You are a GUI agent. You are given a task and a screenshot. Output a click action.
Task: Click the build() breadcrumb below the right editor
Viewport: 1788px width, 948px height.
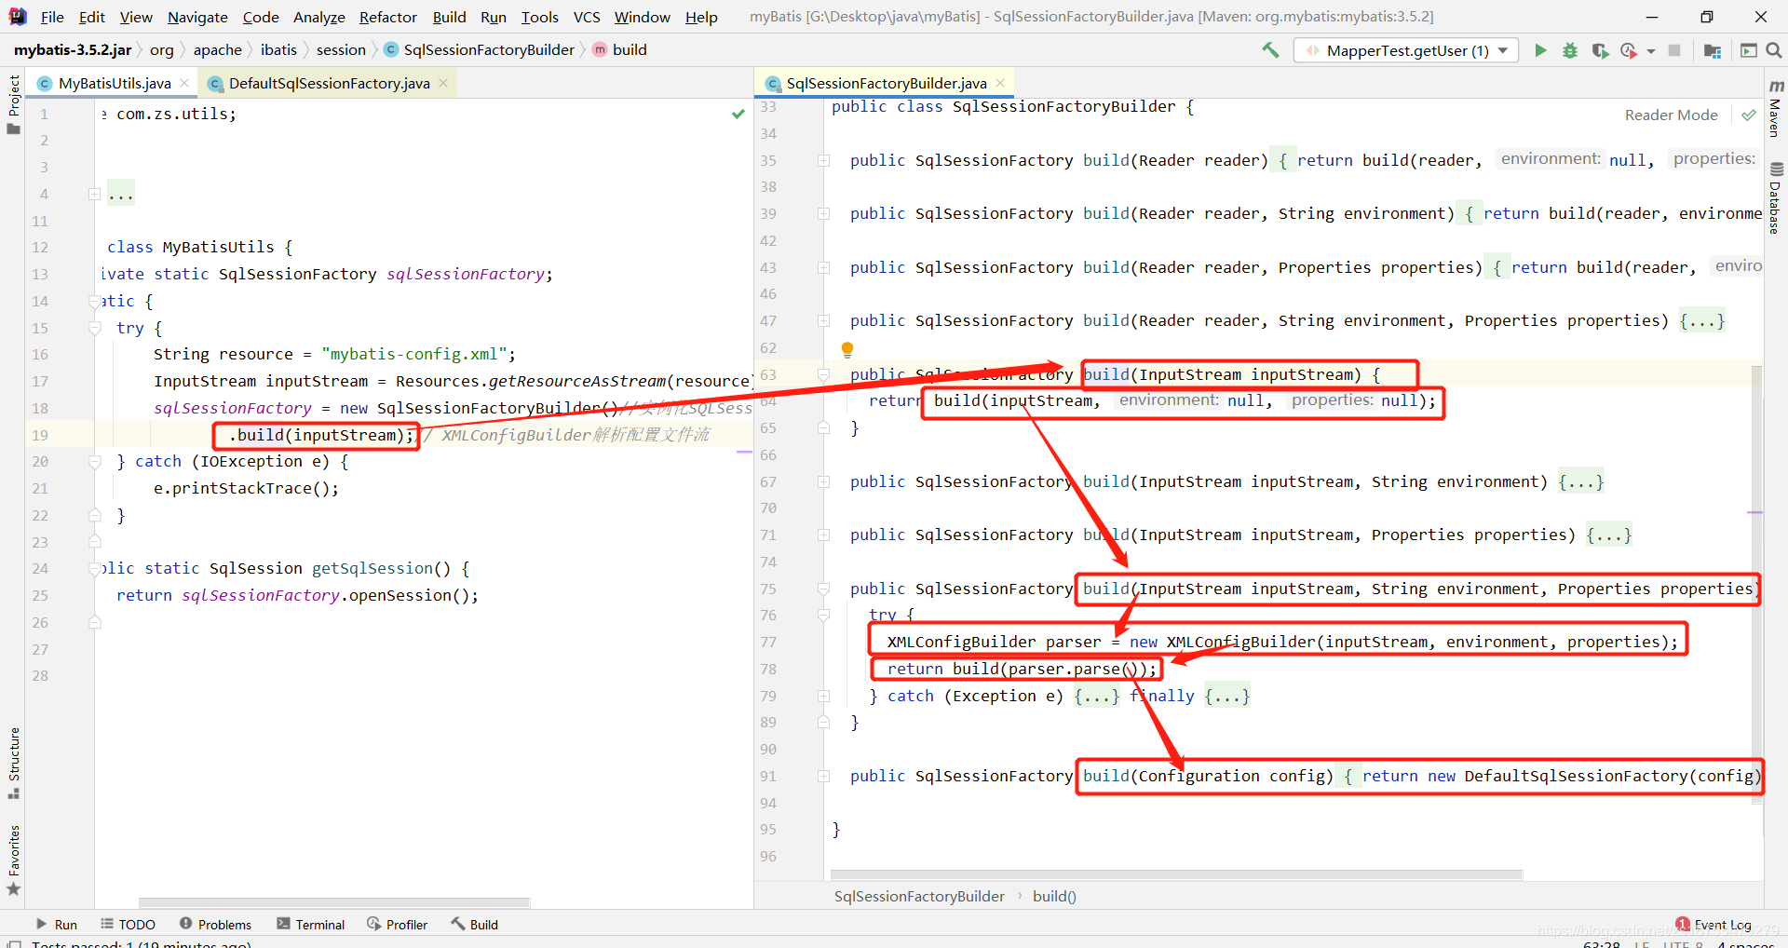coord(1054,896)
